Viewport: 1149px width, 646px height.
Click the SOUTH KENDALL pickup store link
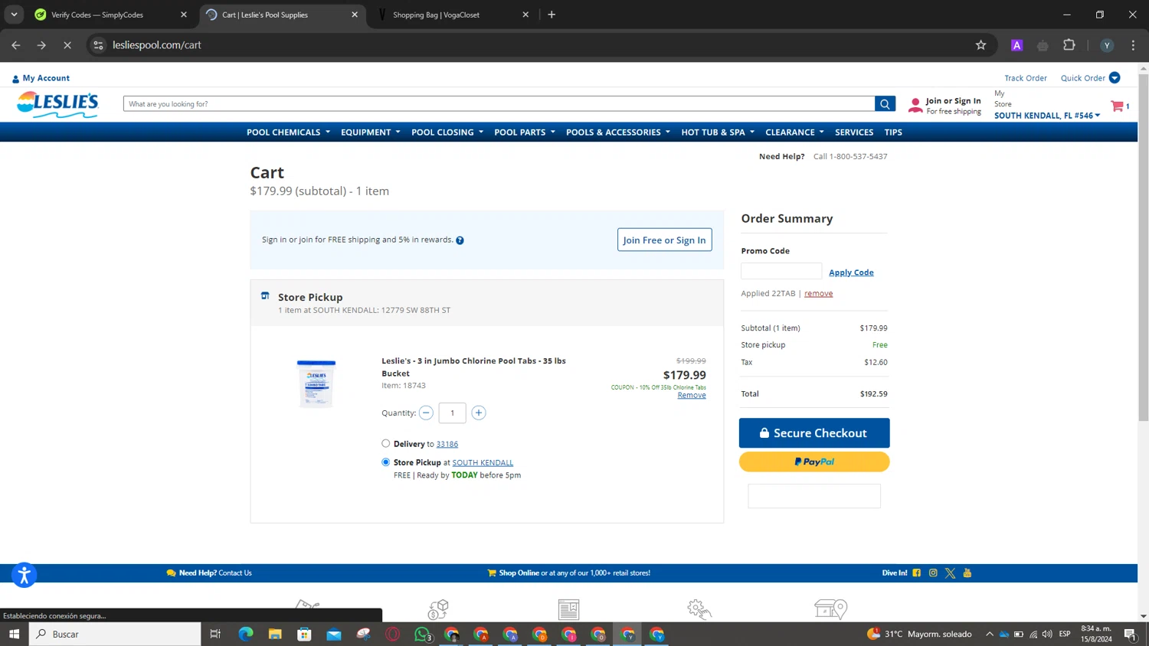point(483,463)
